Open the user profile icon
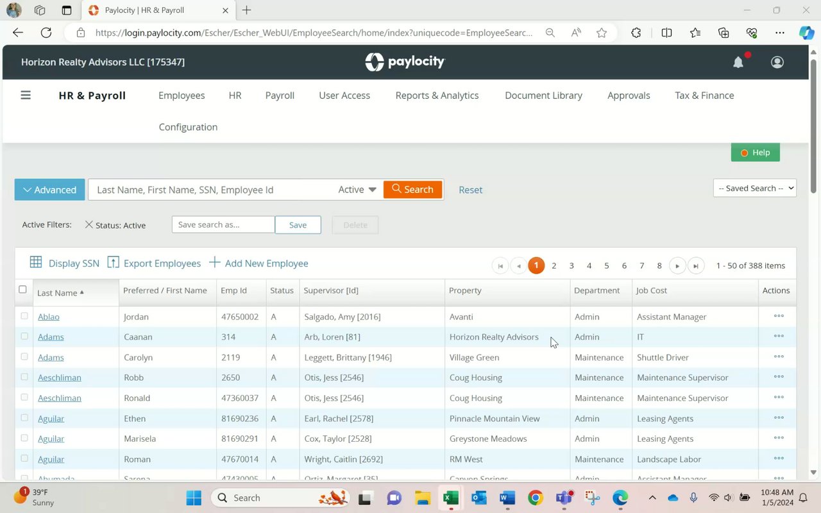 777,62
